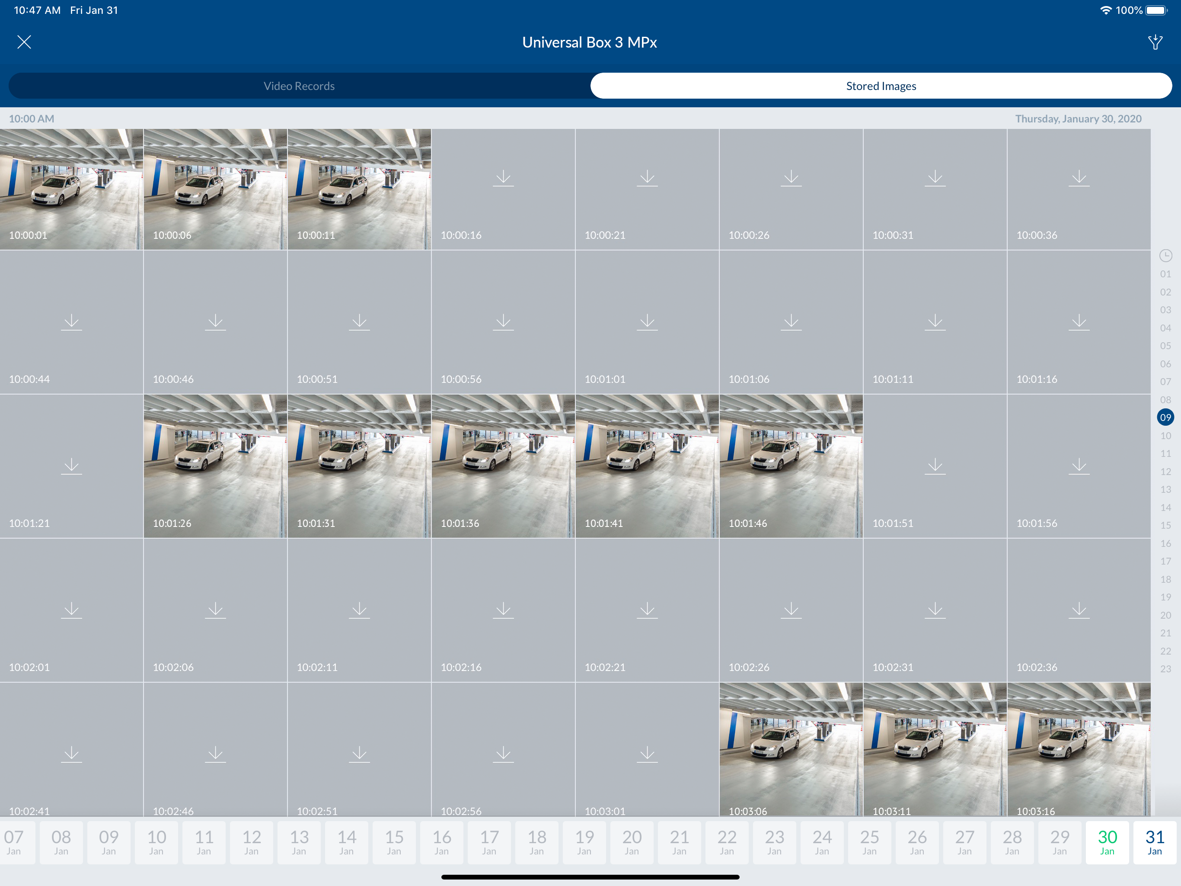The width and height of the screenshot is (1181, 886).
Task: Select 31 Jan in date strip
Action: [1155, 842]
